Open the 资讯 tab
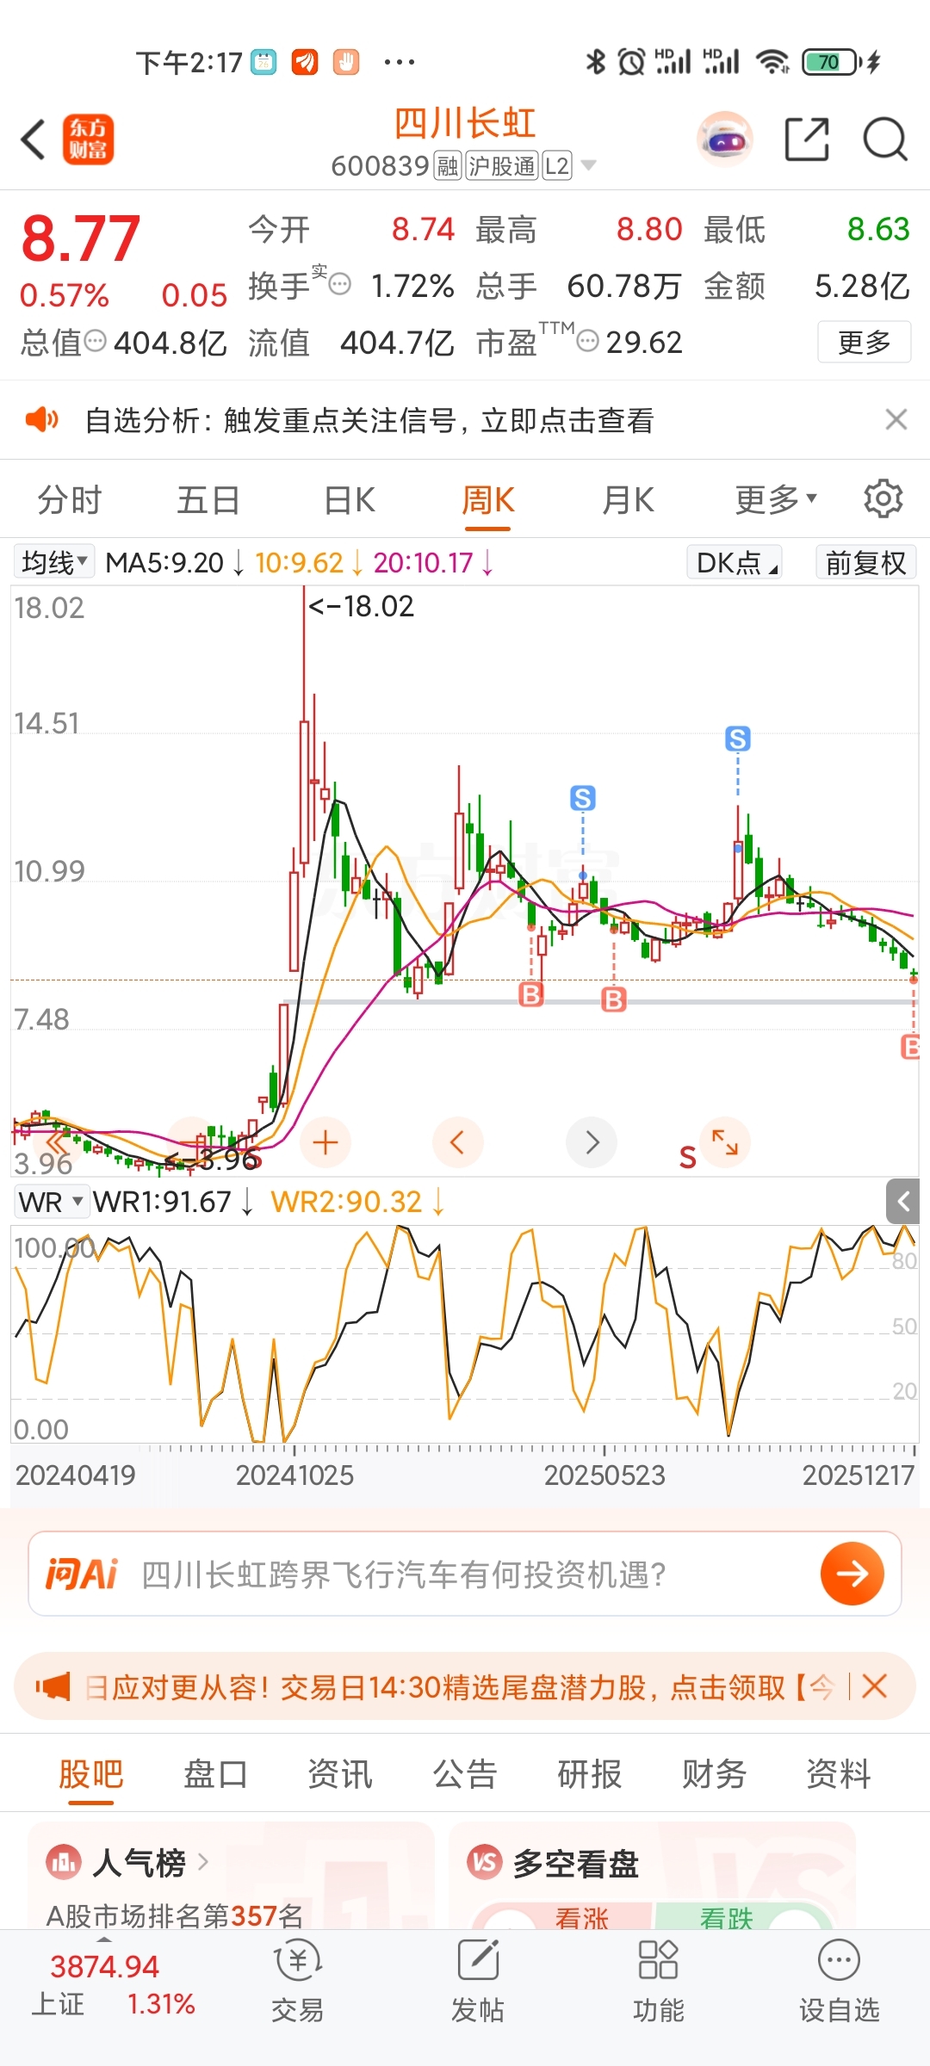The width and height of the screenshot is (930, 2066). coord(340,1775)
